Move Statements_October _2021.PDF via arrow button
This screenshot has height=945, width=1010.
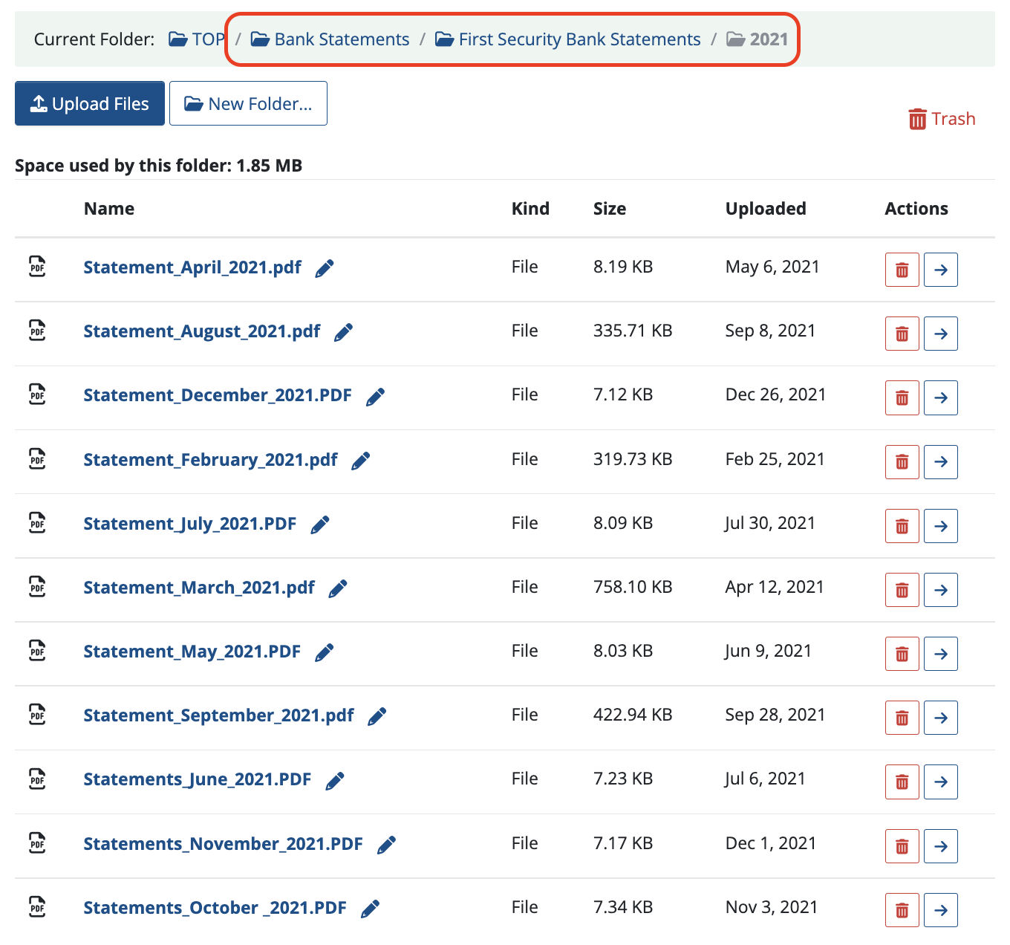pos(941,910)
